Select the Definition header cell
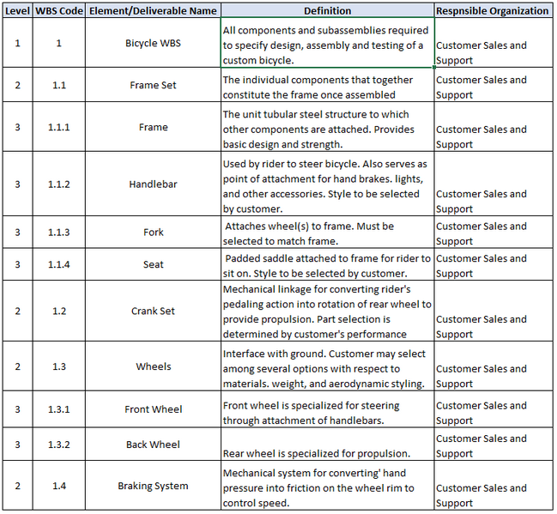The image size is (557, 514). [x=328, y=10]
